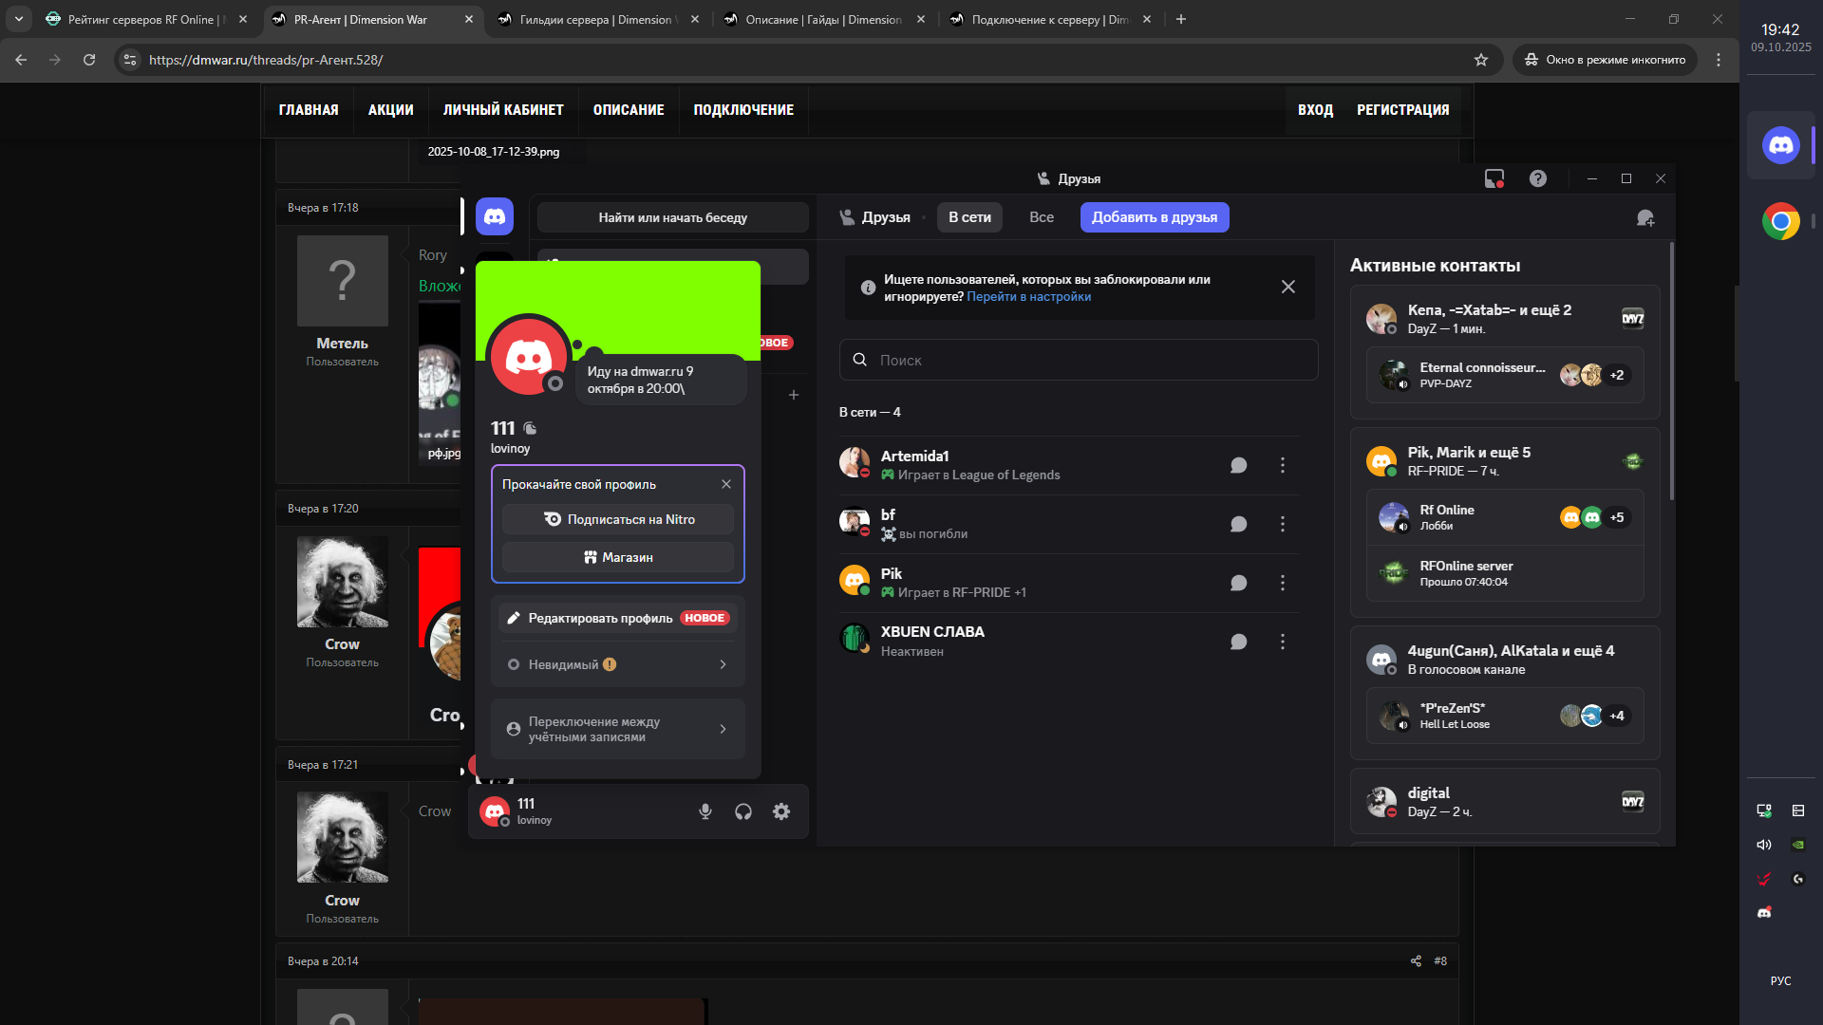
Task: Mute microphone in Discord user panel
Action: pyautogui.click(x=705, y=811)
